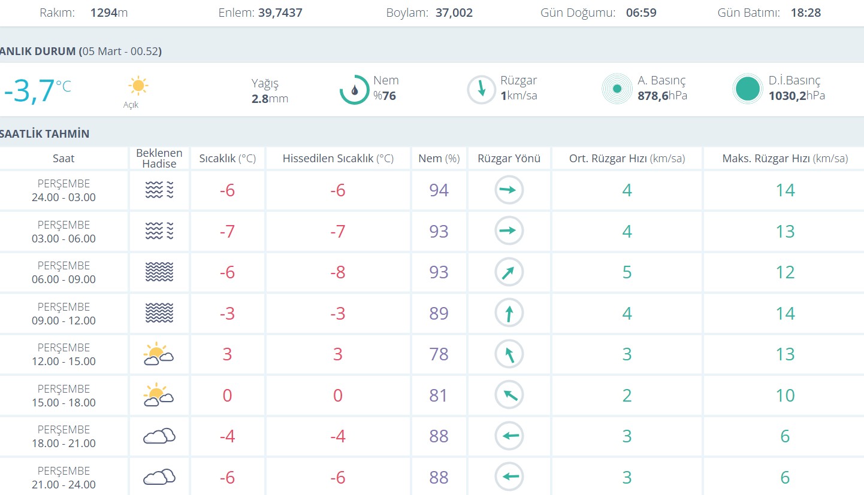
Task: Click the cloudy icon for 18.00 - 21.00
Action: tap(159, 436)
